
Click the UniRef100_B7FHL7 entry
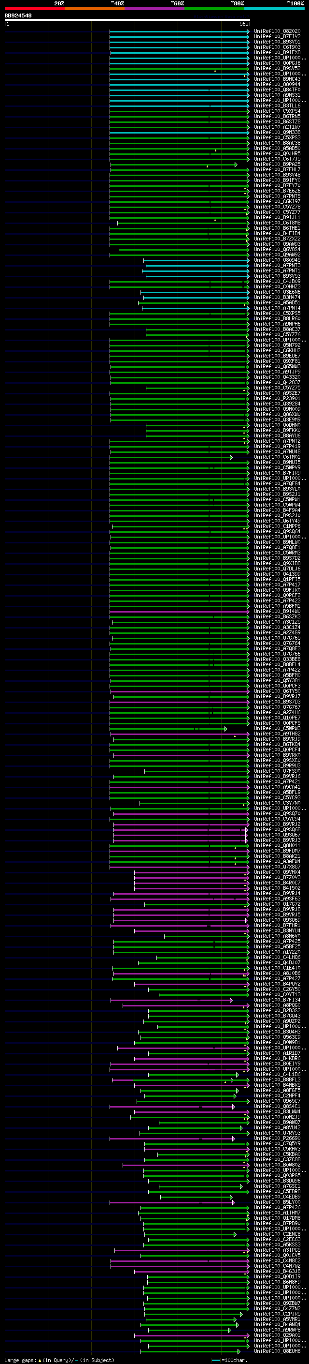click(x=277, y=169)
